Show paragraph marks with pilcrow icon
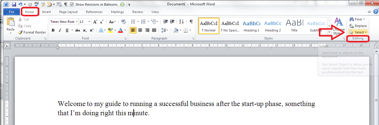This screenshot has width=379, height=125. [191, 22]
